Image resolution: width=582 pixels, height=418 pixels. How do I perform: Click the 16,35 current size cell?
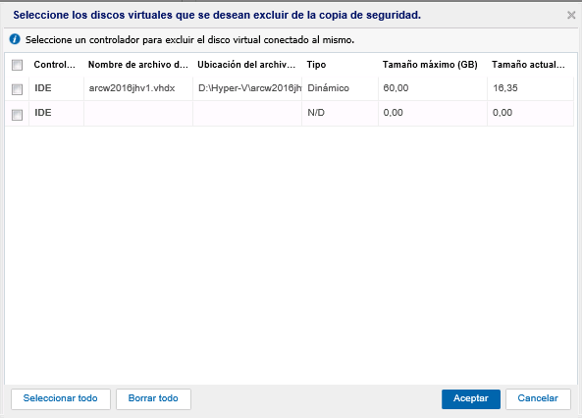(x=530, y=88)
